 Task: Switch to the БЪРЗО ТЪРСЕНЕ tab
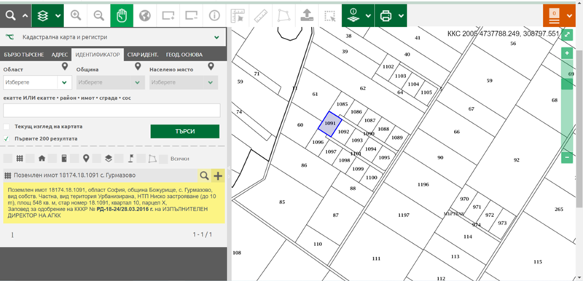[x=24, y=55]
